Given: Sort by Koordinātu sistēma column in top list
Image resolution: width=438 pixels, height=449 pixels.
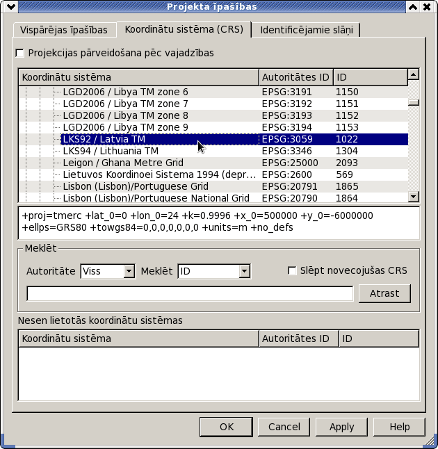Looking at the screenshot, I should (138, 77).
